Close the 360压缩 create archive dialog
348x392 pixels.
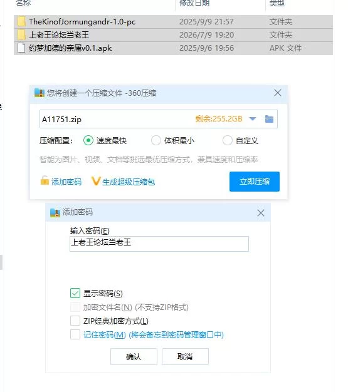[x=277, y=93]
